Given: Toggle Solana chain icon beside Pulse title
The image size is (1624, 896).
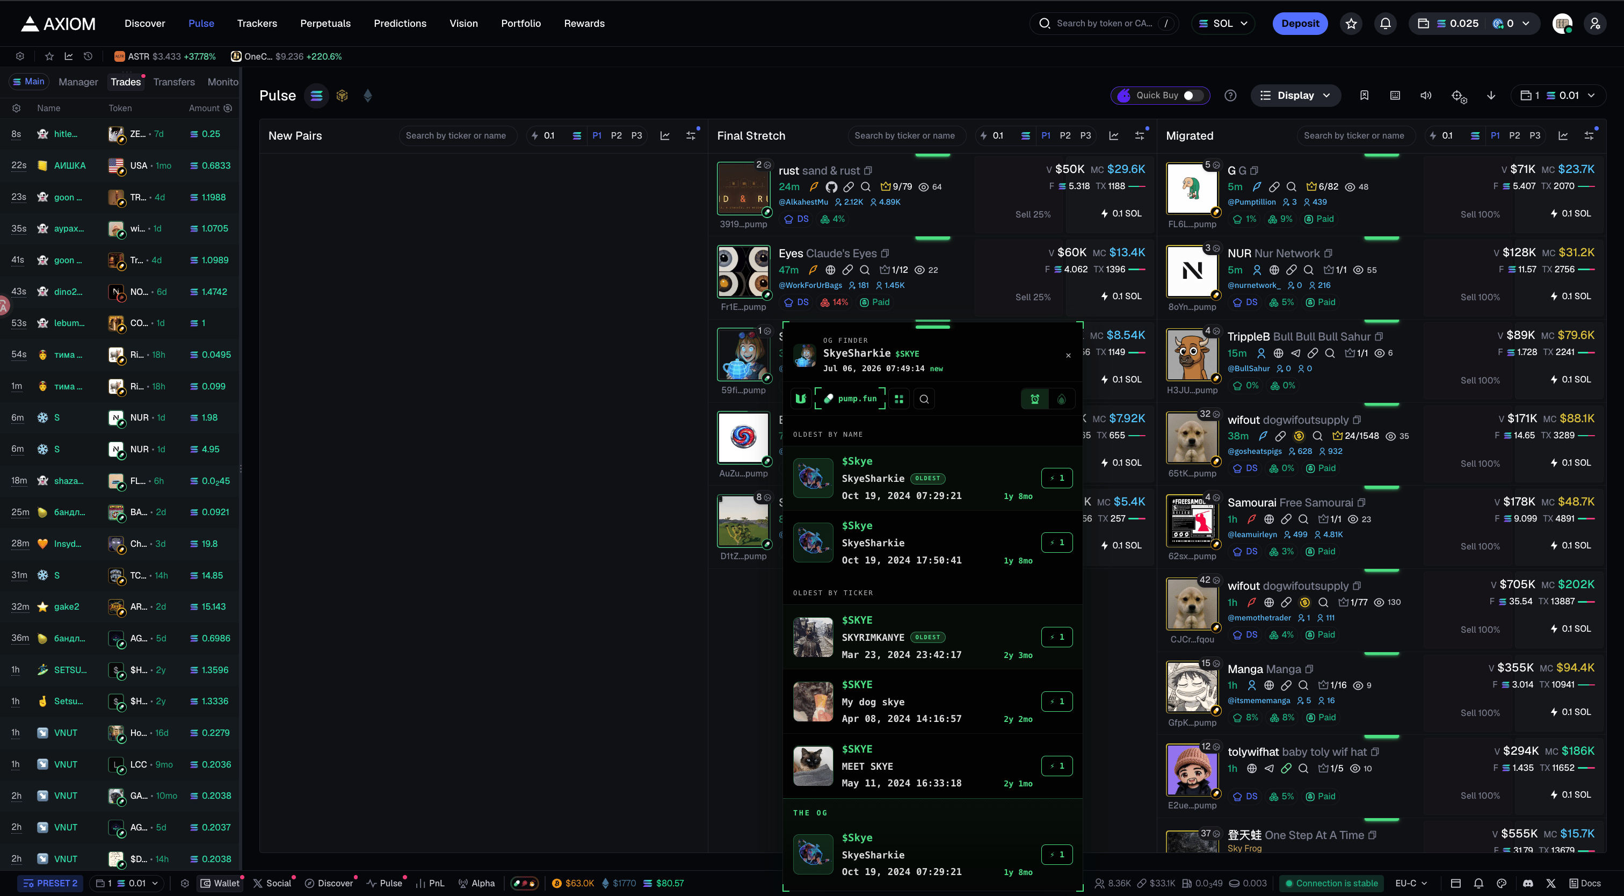Looking at the screenshot, I should tap(316, 96).
